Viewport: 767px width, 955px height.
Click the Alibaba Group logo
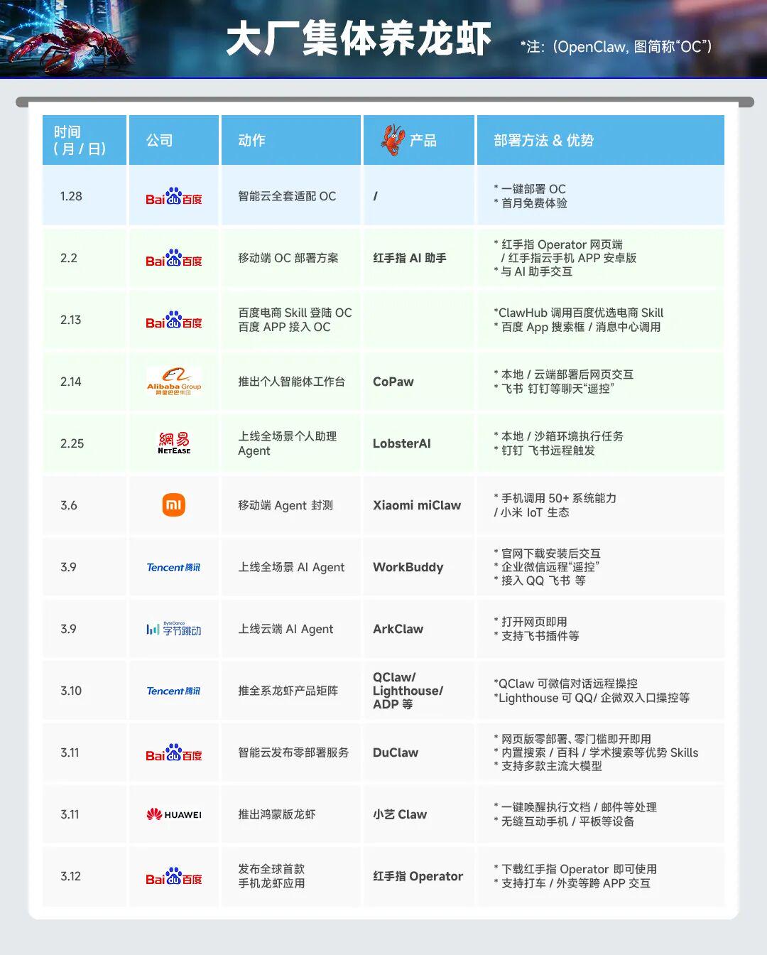coord(174,382)
